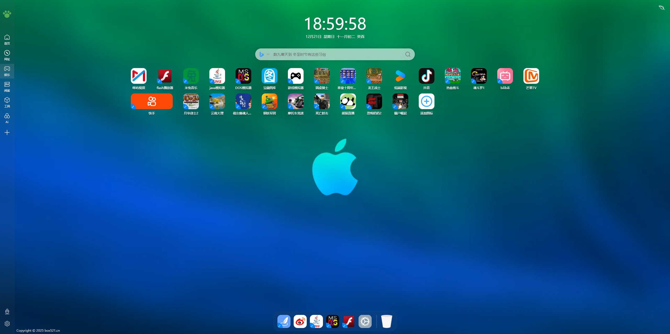Click the Weibo icon in dock
Image resolution: width=670 pixels, height=334 pixels.
tap(300, 321)
